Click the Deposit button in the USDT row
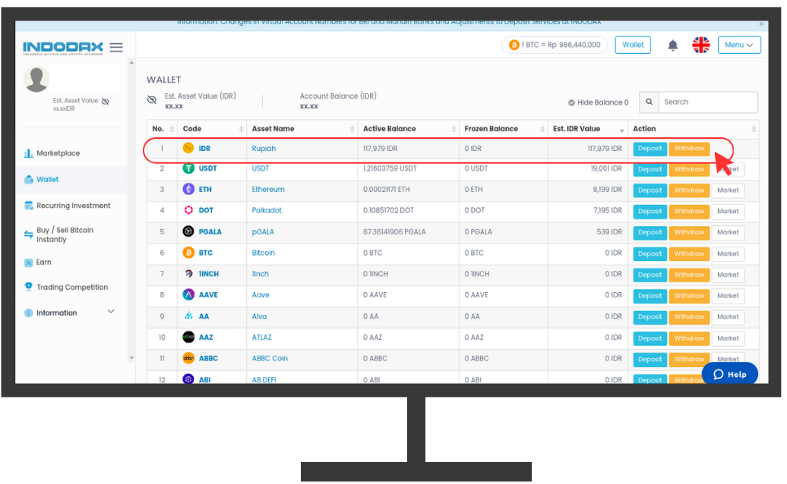This screenshot has height=484, width=787. [650, 169]
